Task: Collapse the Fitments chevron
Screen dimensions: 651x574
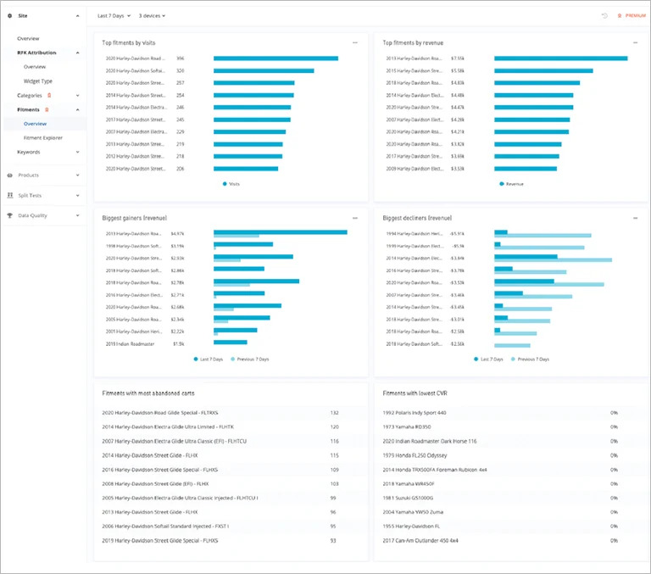Action: pos(78,109)
